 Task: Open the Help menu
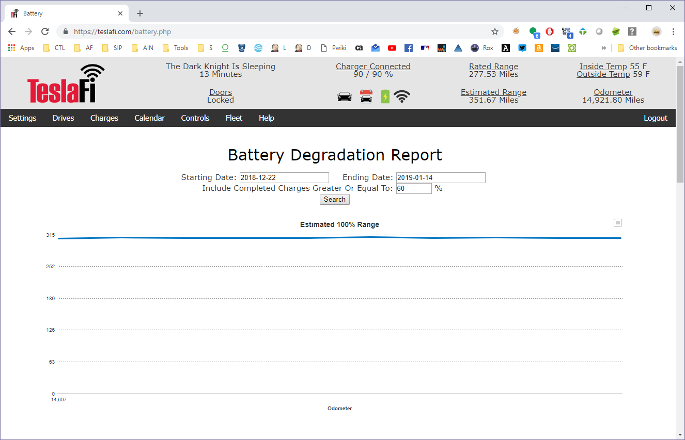(x=267, y=118)
